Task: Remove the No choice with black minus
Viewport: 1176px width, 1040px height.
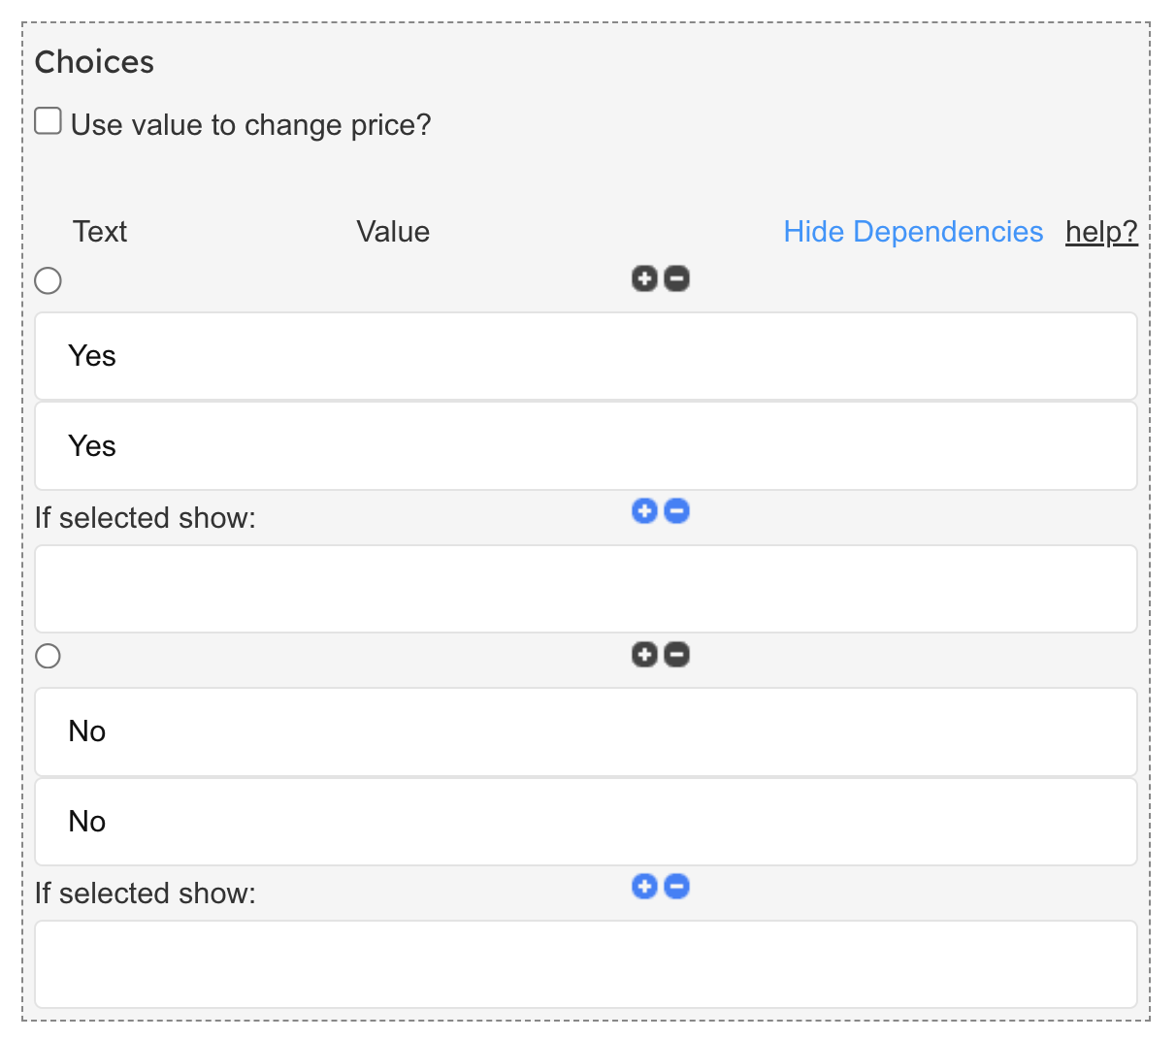Action: (677, 655)
